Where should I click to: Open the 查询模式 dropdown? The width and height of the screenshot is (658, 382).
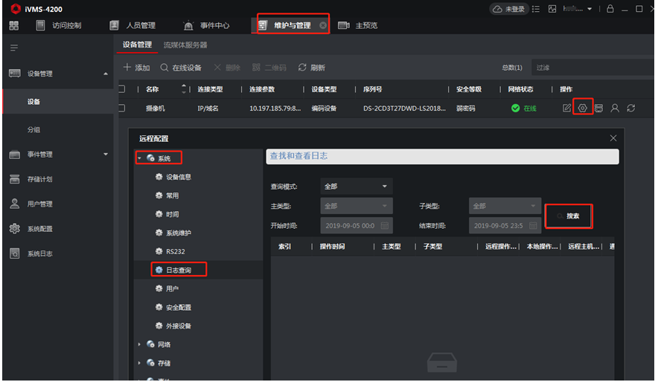(356, 186)
